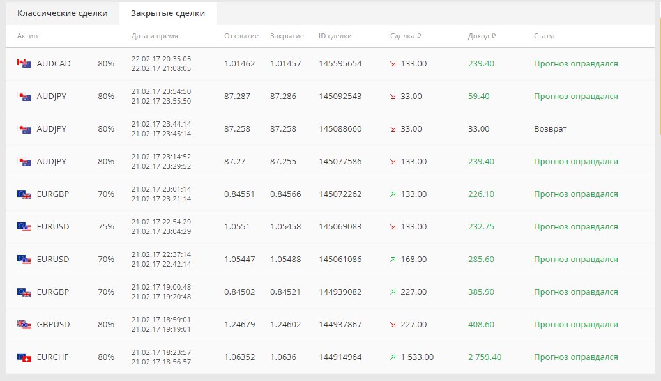Click the Дата и время column header

[x=155, y=36]
